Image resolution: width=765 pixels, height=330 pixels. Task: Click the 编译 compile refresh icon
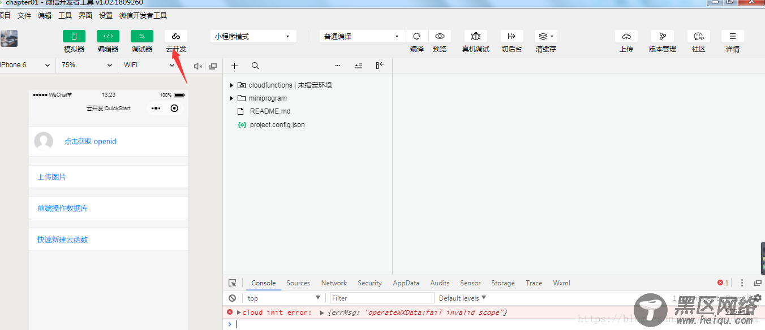click(417, 36)
